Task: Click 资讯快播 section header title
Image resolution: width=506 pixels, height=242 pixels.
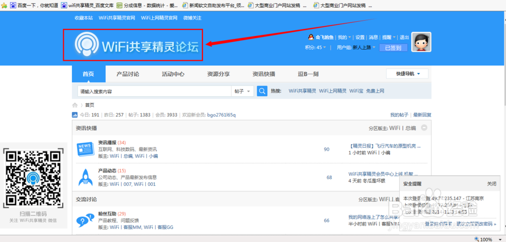Action: point(86,128)
